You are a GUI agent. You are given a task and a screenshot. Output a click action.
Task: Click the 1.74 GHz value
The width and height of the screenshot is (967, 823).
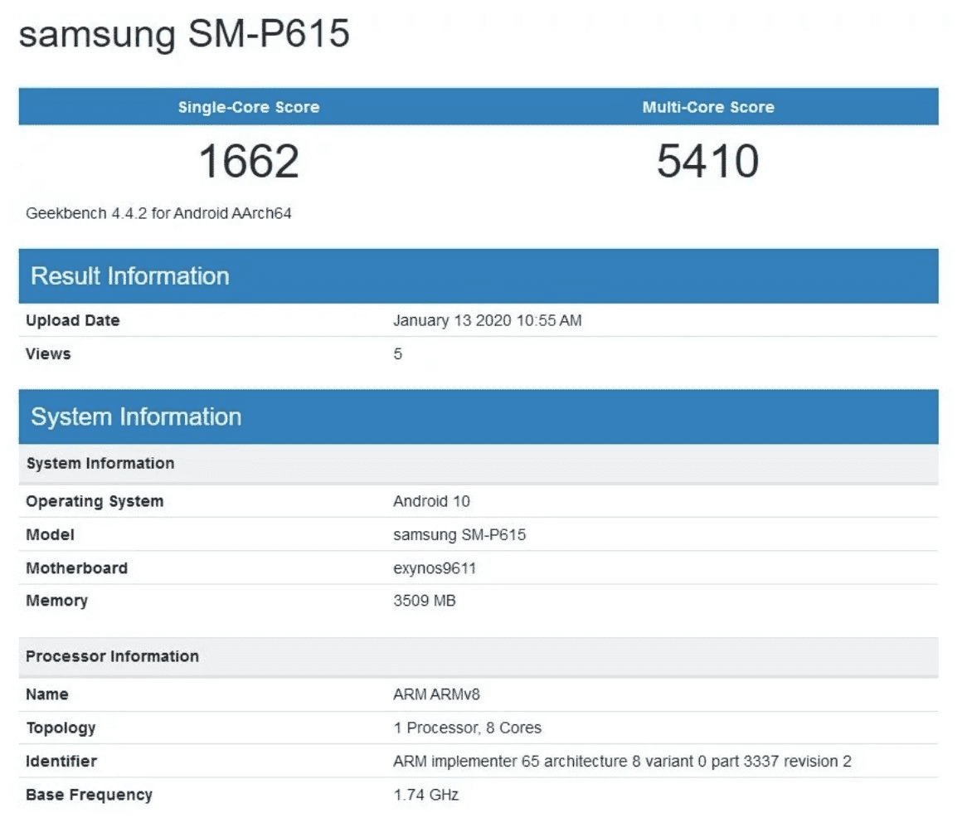tap(426, 795)
